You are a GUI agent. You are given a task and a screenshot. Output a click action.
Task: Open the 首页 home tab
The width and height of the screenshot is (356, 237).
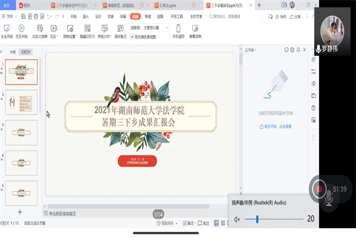click(x=7, y=5)
